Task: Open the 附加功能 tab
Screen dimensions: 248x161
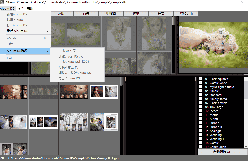Action: click(x=186, y=14)
